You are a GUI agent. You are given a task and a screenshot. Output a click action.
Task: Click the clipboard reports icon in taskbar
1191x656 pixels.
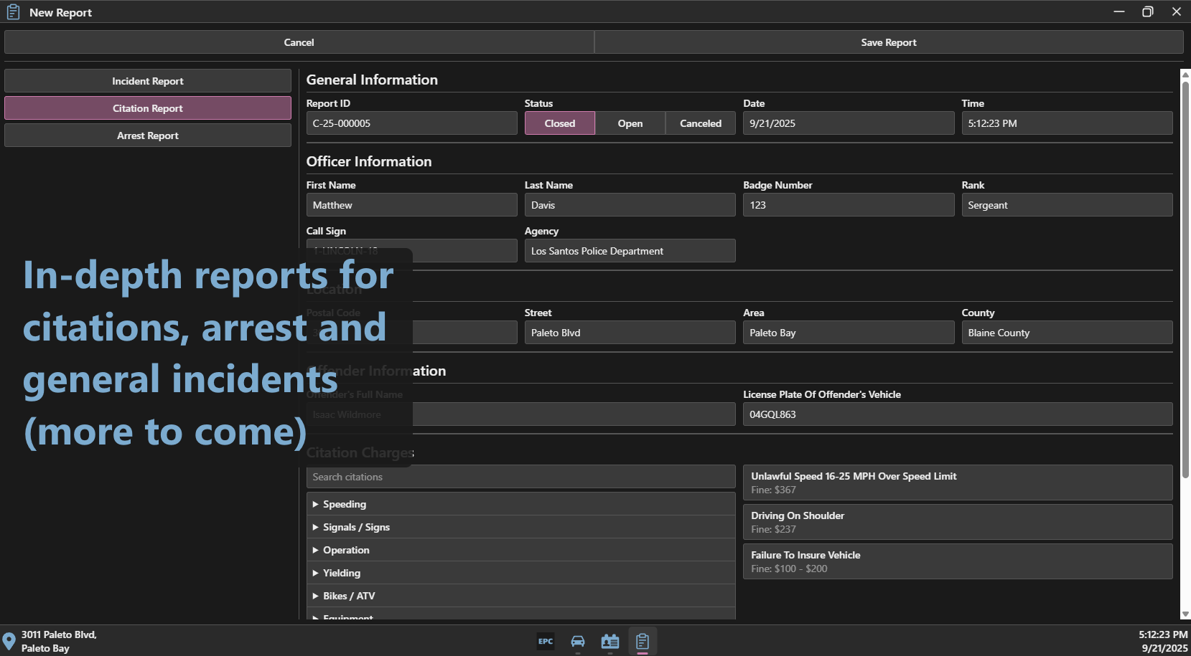point(643,641)
